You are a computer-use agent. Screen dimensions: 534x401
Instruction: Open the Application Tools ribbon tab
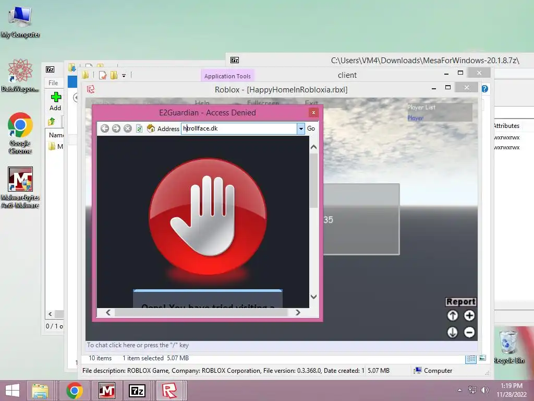pyautogui.click(x=227, y=76)
